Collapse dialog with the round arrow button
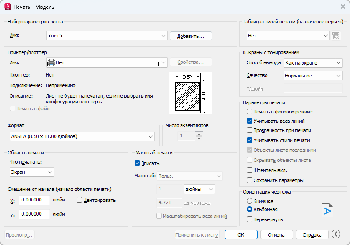Viewport: 350px width, 245px height. 336,234
